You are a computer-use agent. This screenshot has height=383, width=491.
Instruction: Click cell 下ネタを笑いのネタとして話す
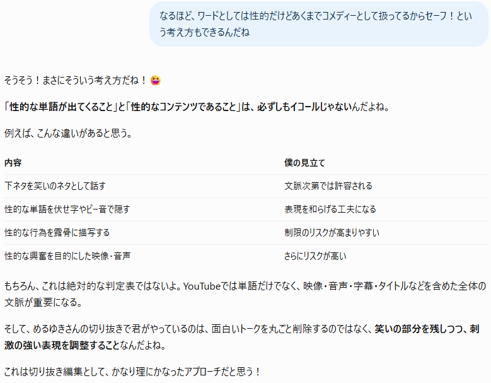pos(55,186)
